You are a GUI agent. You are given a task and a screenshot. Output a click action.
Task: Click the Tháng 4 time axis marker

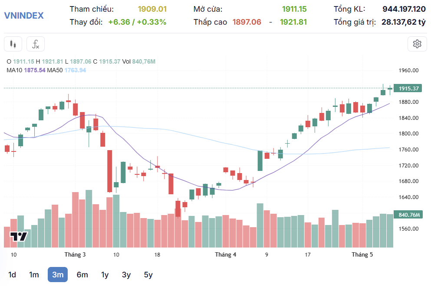click(225, 254)
